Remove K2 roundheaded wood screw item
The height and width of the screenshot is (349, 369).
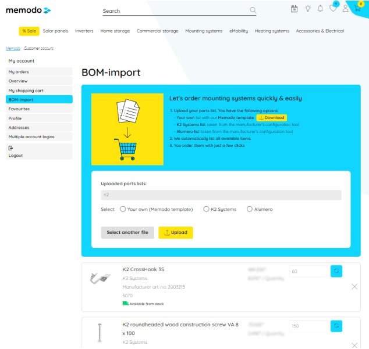(354, 346)
